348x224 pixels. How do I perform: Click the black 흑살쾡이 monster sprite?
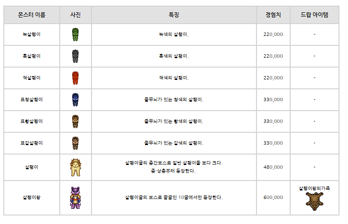75,56
